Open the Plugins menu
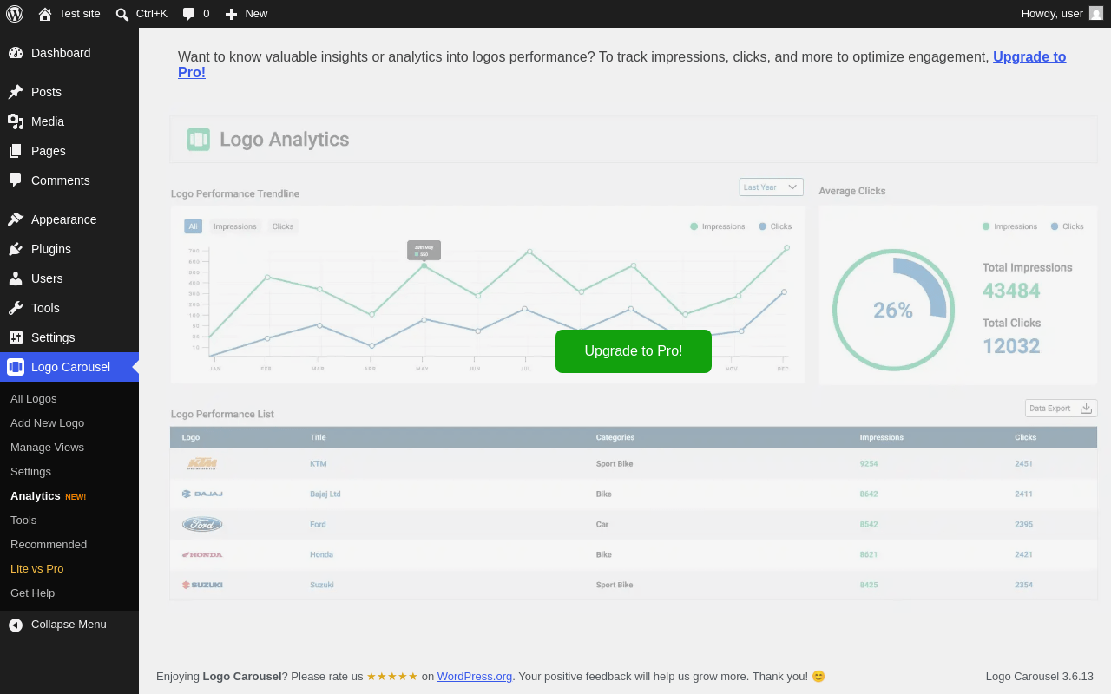Viewport: 1111px width, 694px height. coord(69,249)
